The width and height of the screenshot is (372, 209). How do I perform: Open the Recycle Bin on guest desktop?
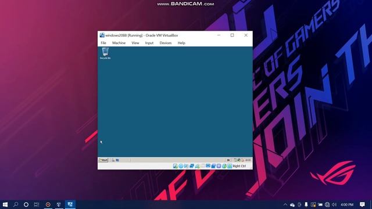coord(105,53)
